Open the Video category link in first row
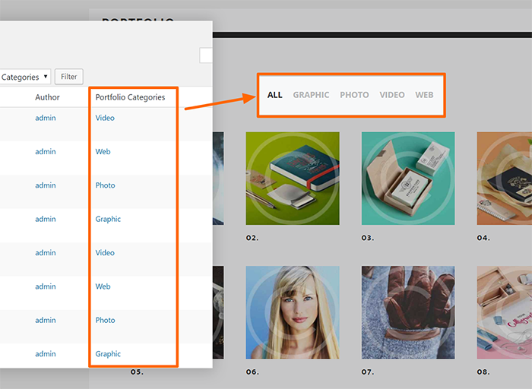 105,118
